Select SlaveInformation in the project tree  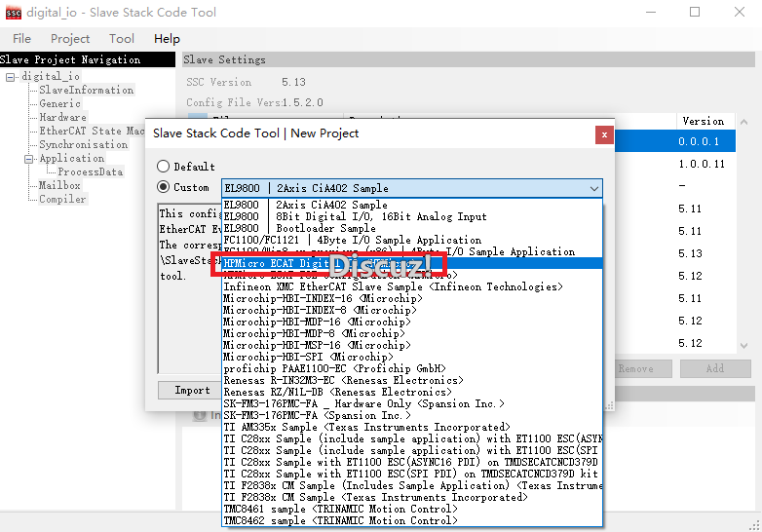(x=86, y=90)
